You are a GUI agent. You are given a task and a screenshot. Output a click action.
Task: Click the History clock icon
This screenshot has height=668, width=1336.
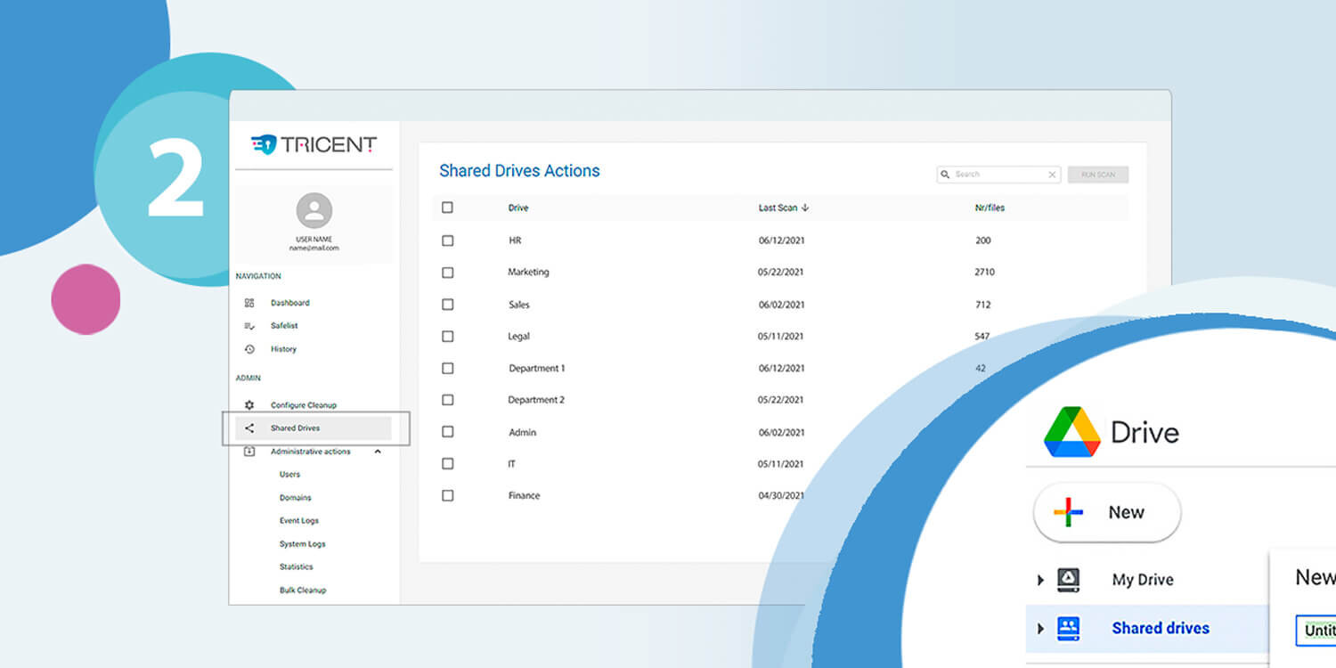tap(249, 349)
